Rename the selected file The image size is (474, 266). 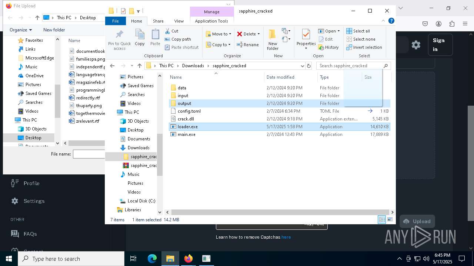coord(248,45)
